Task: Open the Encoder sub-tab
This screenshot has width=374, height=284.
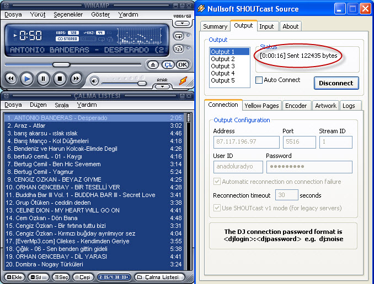Action: [x=296, y=106]
